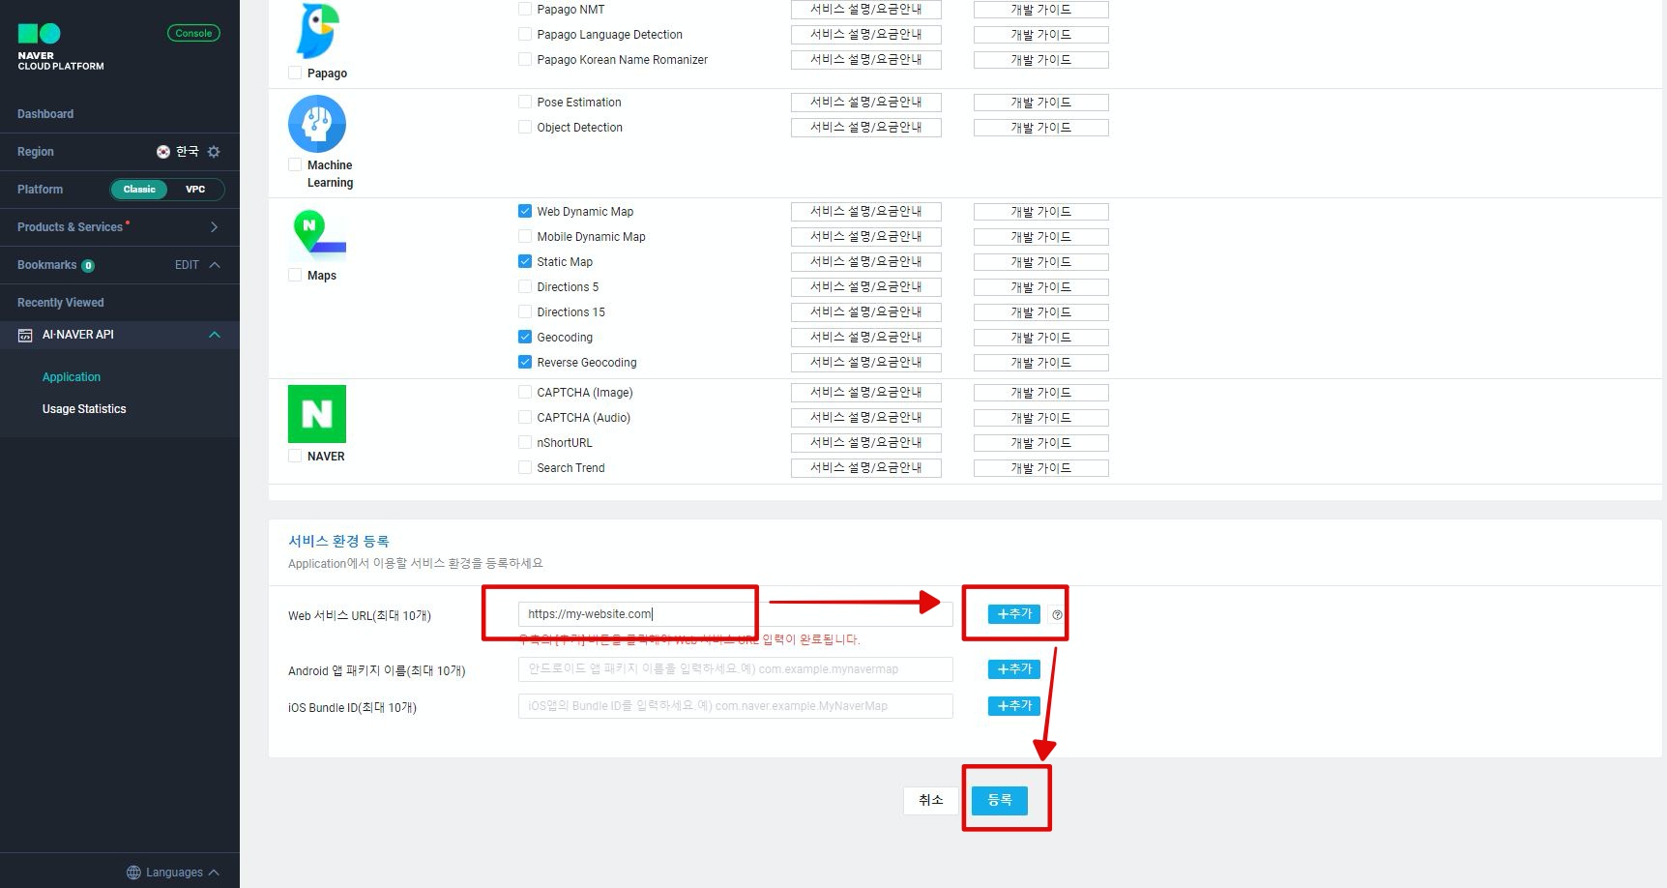Collapse AI·NAVER API menu chevron

pos(215,335)
